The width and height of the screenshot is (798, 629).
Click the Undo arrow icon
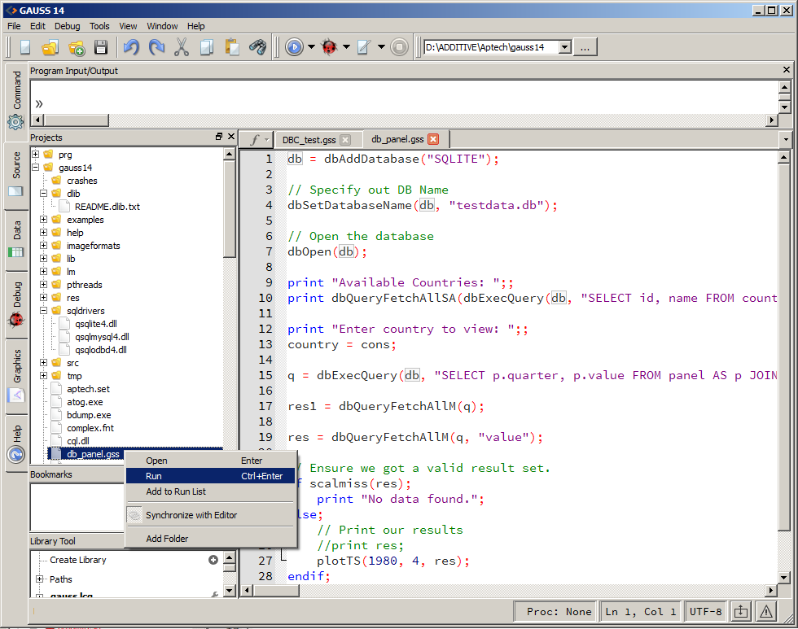pyautogui.click(x=131, y=47)
